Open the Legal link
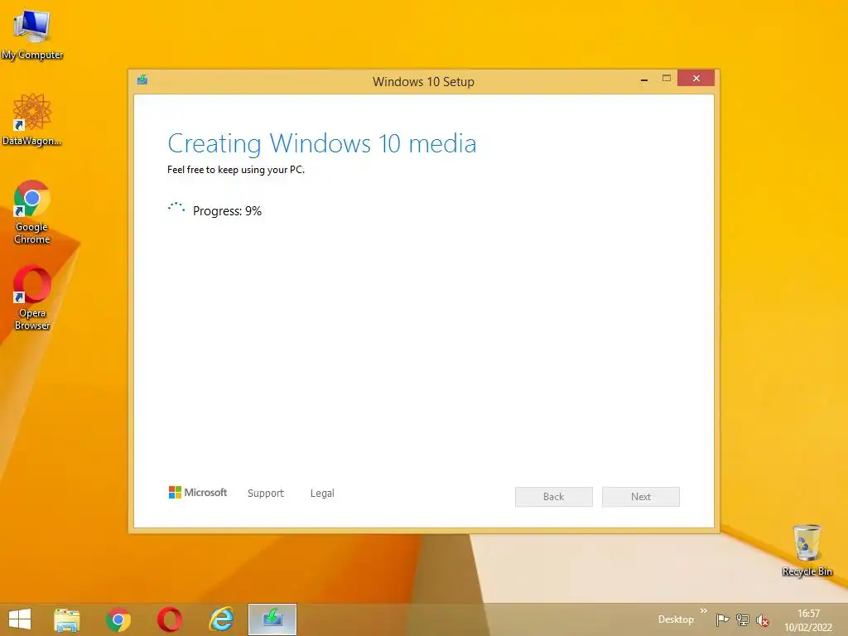 (x=322, y=494)
